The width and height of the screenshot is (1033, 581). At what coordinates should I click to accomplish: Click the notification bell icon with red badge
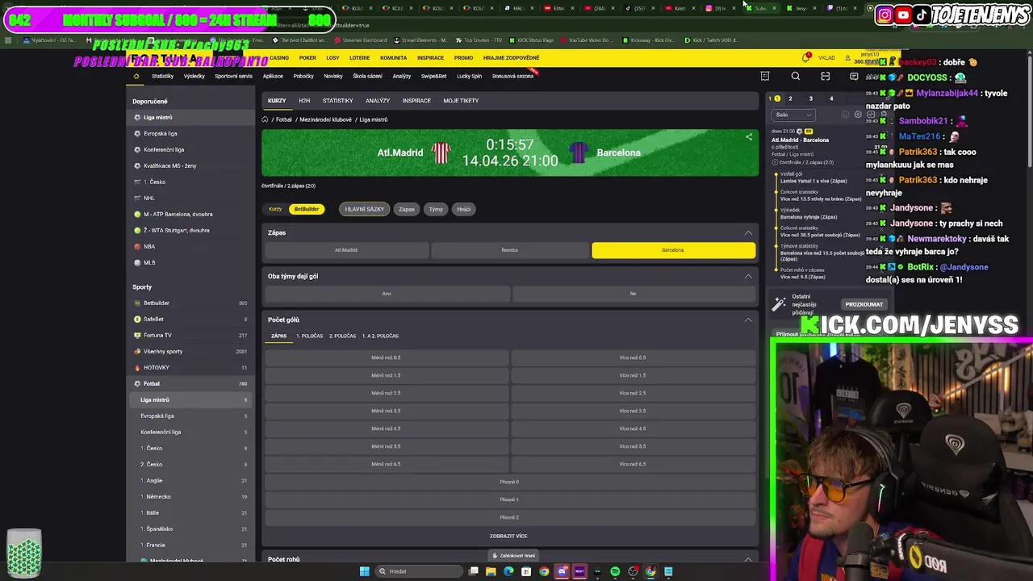pos(805,57)
